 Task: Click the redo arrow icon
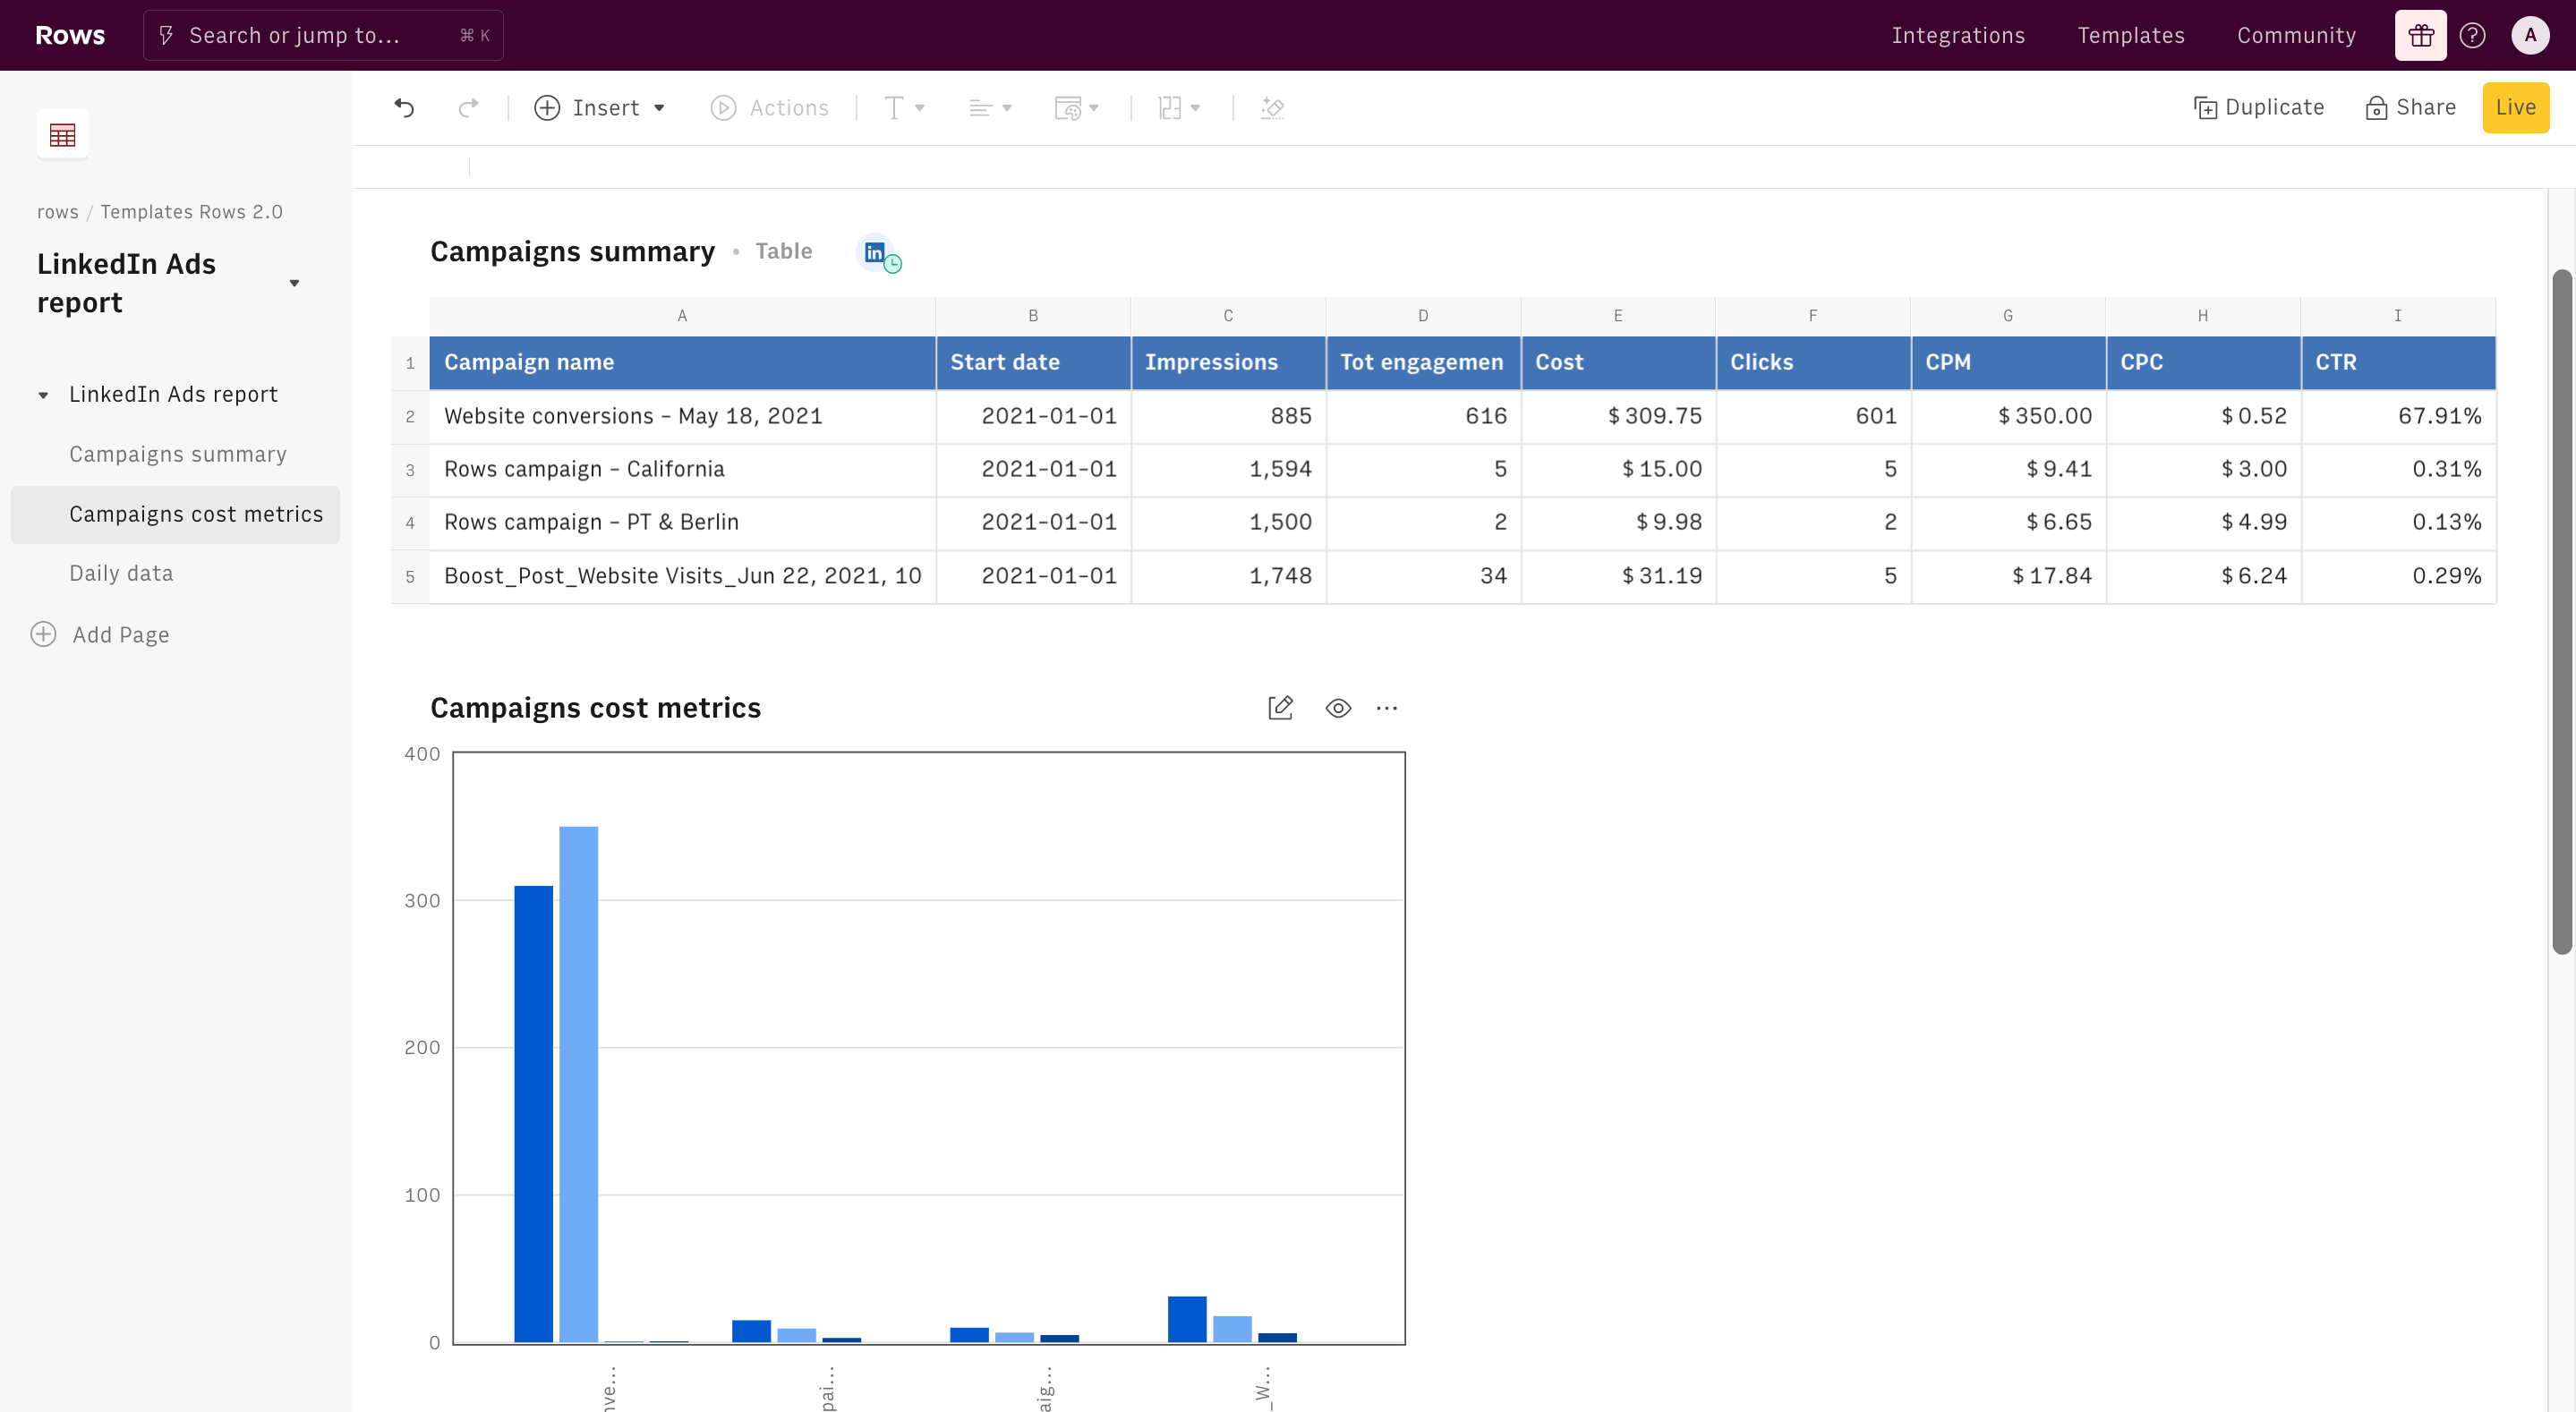(468, 108)
